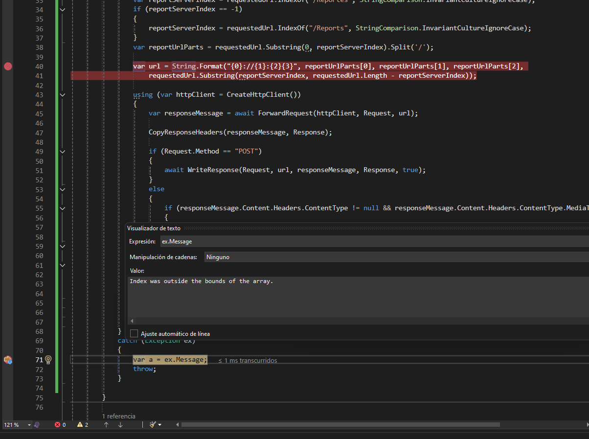Click the red breakpoint marker on line 40
This screenshot has width=589, height=439.
[8, 66]
